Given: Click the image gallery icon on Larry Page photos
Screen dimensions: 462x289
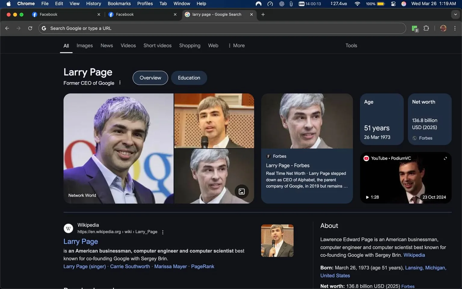Looking at the screenshot, I should coord(242,191).
